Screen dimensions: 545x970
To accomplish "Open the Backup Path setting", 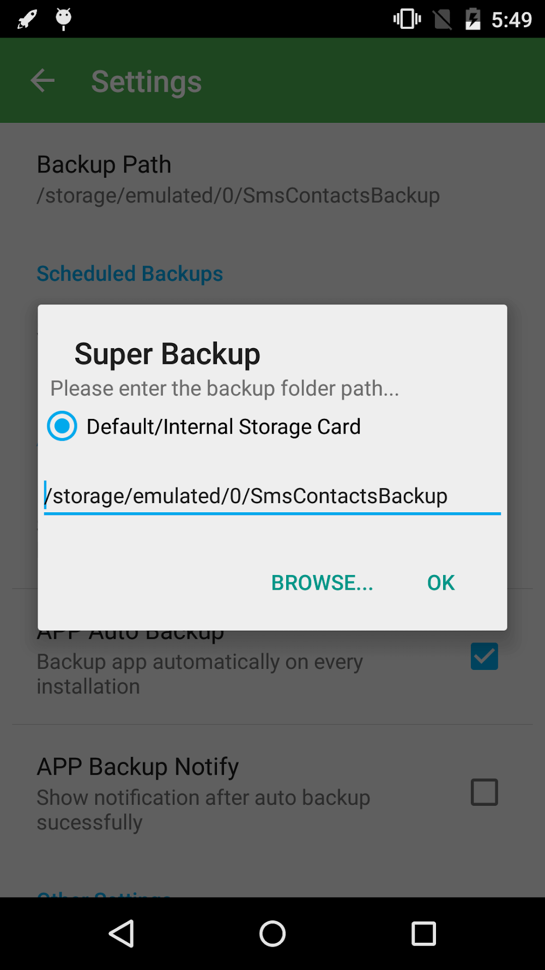I will pos(238,179).
